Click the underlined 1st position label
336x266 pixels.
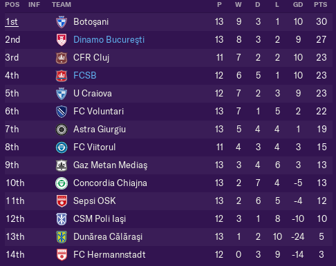tap(12, 22)
